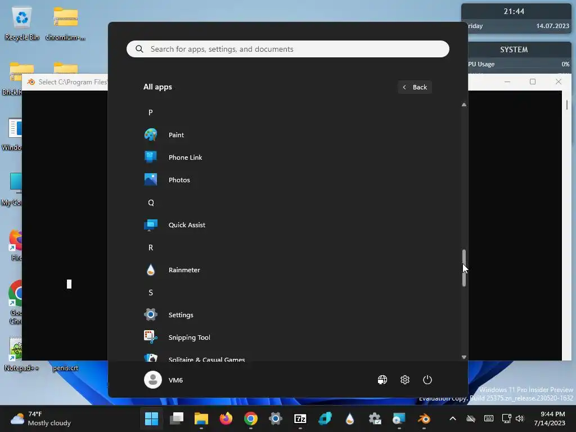Open the Settings app in All apps list
The image size is (576, 432).
tap(181, 315)
